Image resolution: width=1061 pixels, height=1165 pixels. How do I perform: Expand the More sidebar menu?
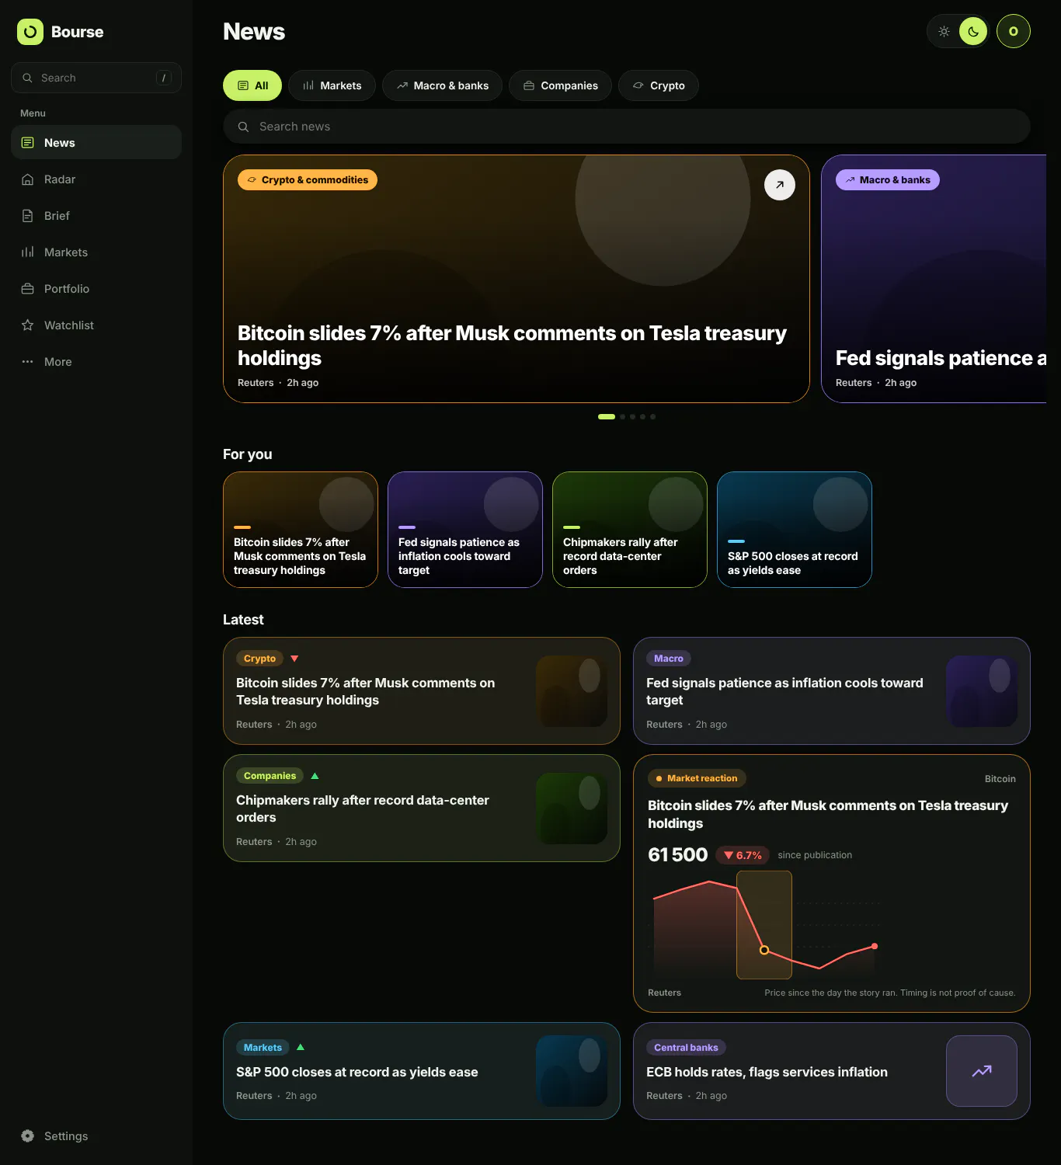pos(96,362)
